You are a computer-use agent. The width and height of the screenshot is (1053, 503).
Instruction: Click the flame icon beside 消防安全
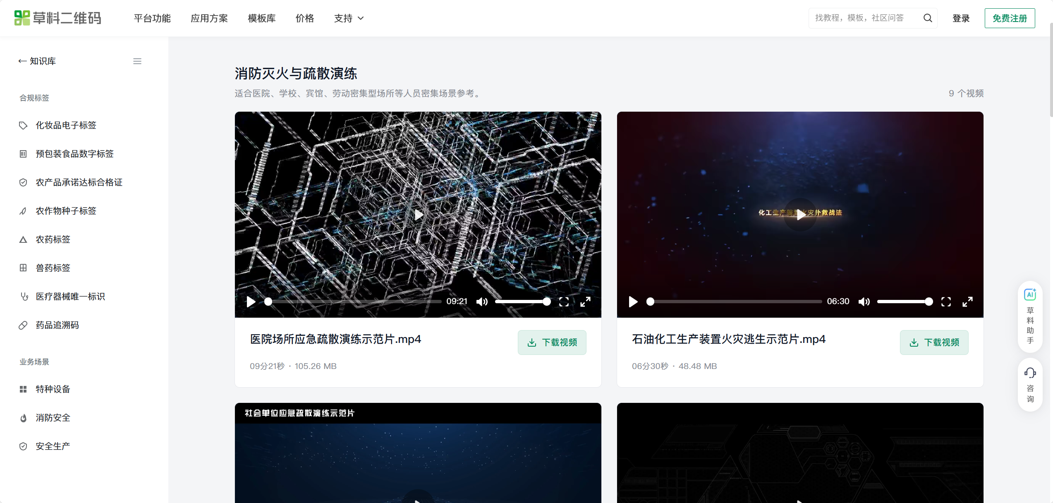23,418
